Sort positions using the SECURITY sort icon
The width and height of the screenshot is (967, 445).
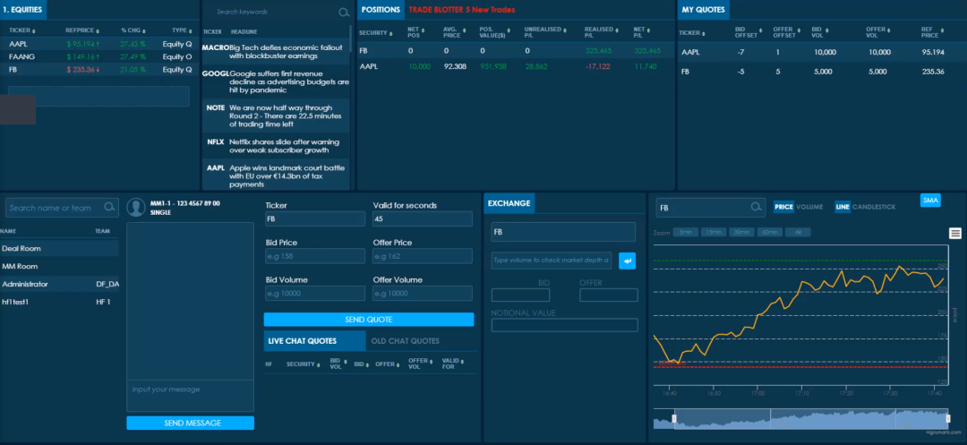click(x=389, y=33)
